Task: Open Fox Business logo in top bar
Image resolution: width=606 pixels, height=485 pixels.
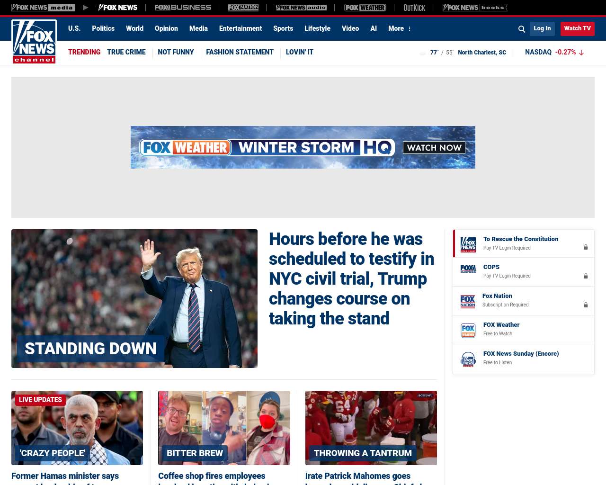Action: coord(183,8)
